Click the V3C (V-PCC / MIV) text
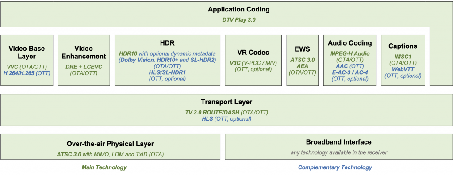This screenshot has width=453, height=175. [x=253, y=63]
